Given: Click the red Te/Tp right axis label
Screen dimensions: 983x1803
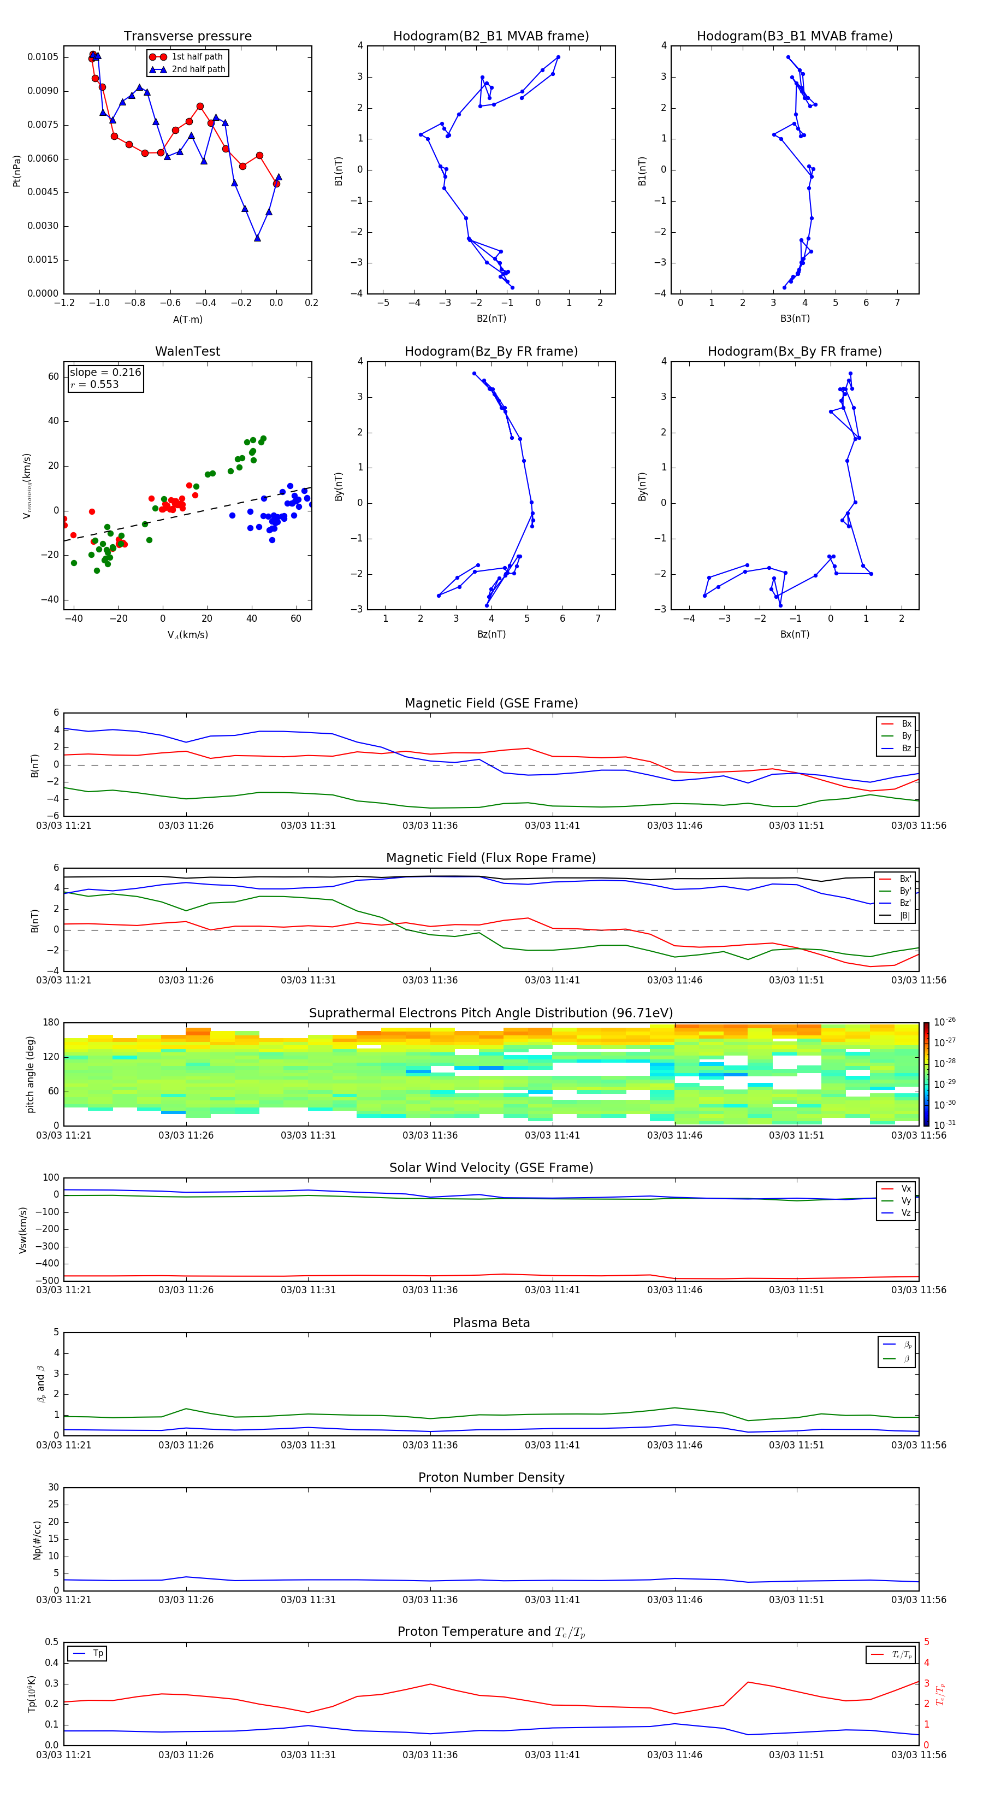Looking at the screenshot, I should (x=940, y=1694).
